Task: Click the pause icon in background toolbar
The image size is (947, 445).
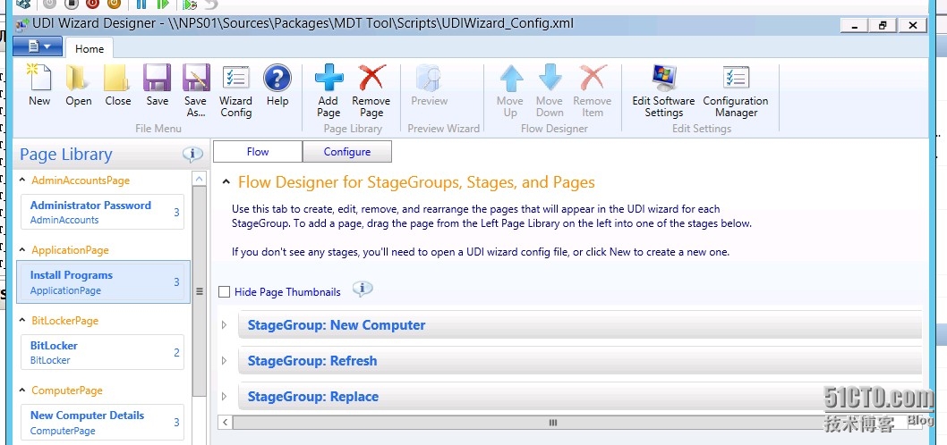Action: (x=142, y=4)
